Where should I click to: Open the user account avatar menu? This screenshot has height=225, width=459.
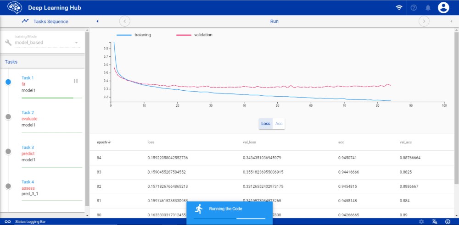(443, 7)
